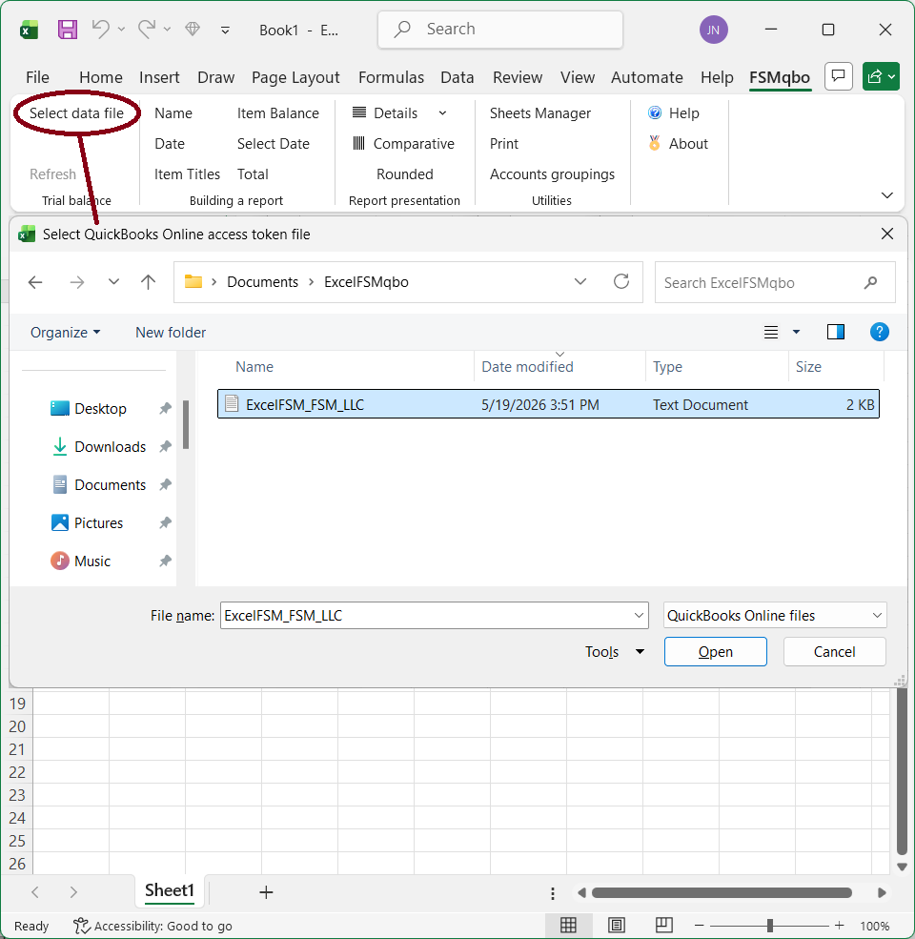The image size is (915, 939).
Task: Open Sheets Manager utility
Action: (540, 113)
